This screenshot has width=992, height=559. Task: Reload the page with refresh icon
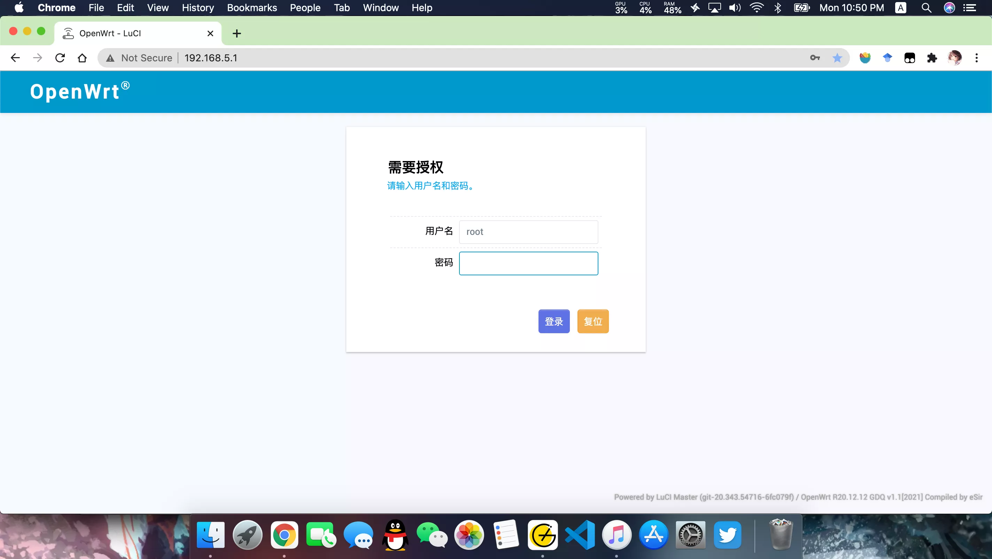[60, 58]
